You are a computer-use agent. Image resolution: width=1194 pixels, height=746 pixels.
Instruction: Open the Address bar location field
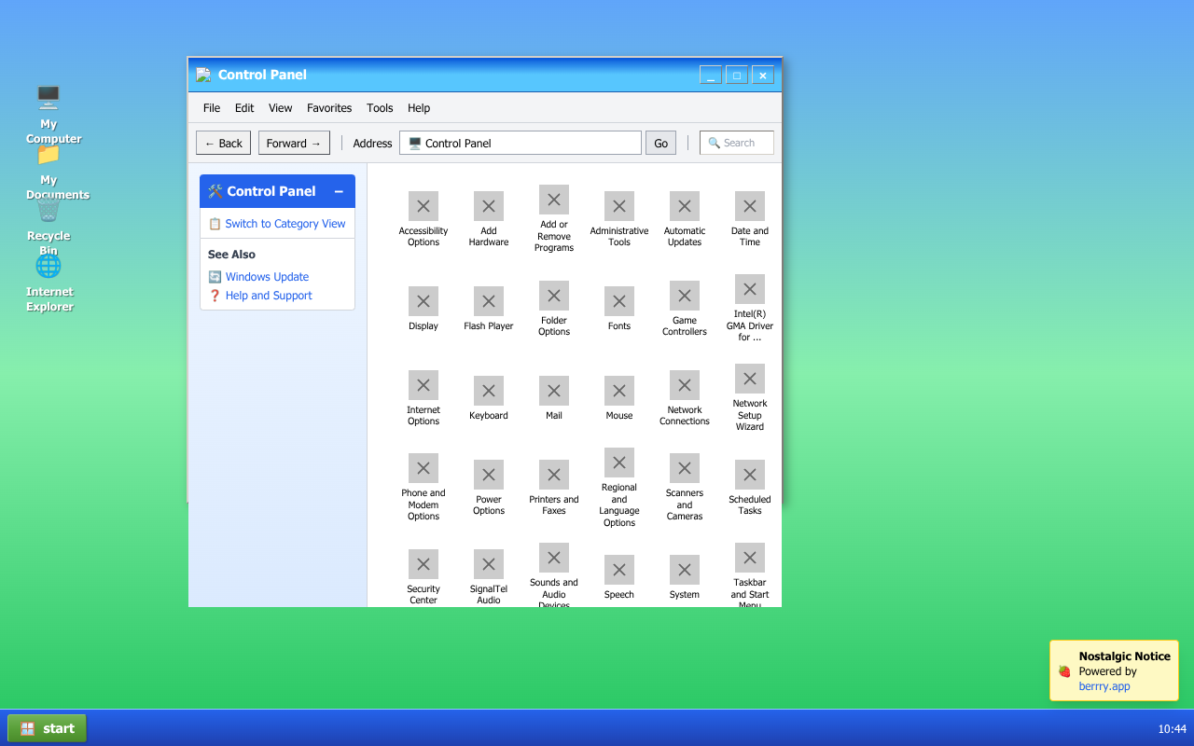coord(520,143)
